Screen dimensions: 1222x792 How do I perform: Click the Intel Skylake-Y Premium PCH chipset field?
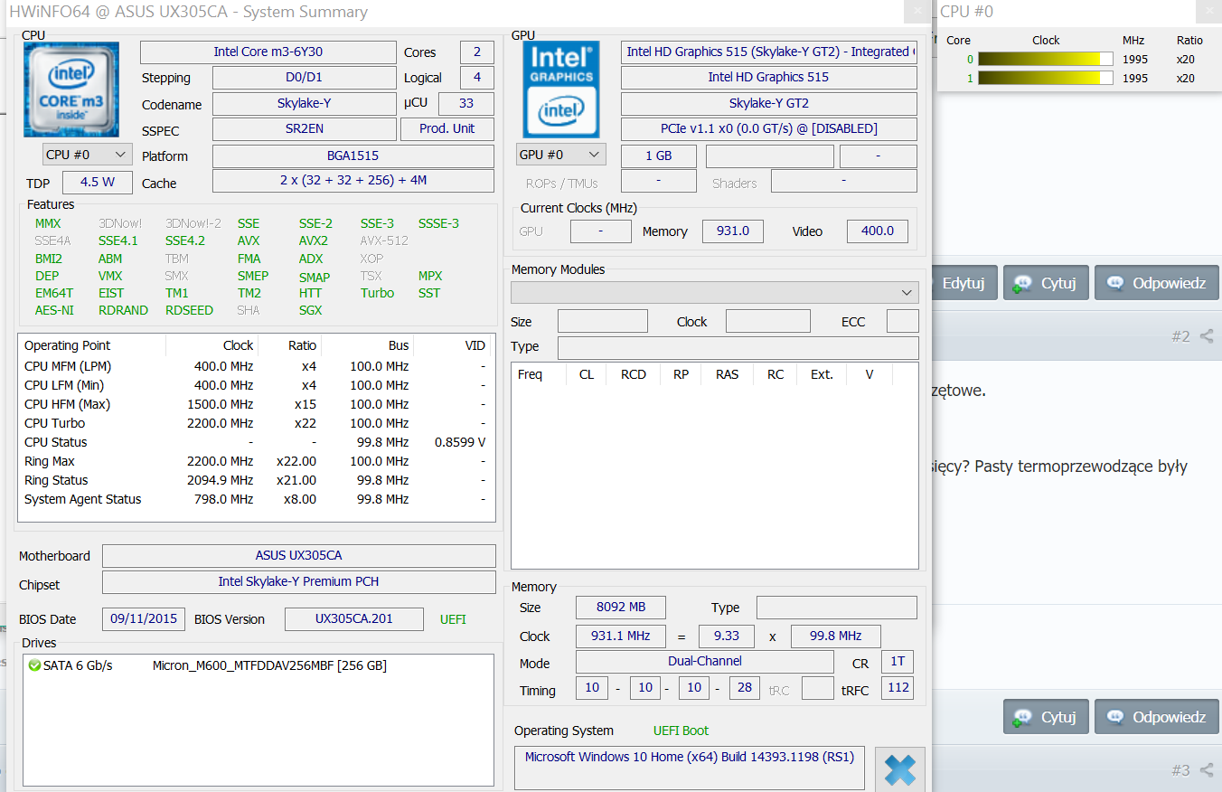coord(299,581)
